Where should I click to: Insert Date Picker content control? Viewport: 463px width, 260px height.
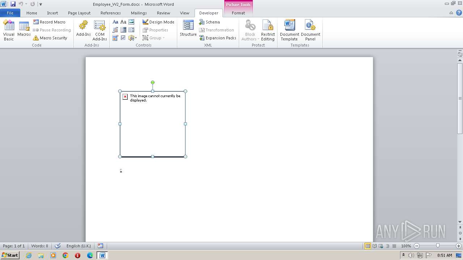(115, 38)
